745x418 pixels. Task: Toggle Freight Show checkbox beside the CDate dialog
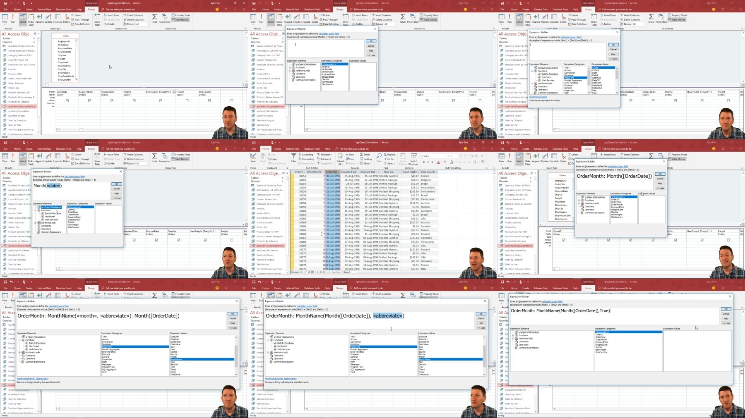728,100
